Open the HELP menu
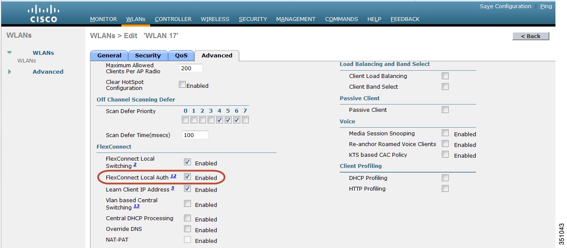 (x=374, y=19)
